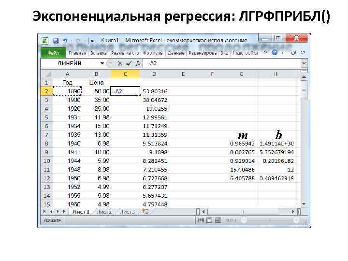Click the Redo arrow icon

point(78,41)
